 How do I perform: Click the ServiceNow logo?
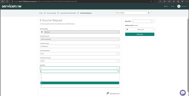12,6
